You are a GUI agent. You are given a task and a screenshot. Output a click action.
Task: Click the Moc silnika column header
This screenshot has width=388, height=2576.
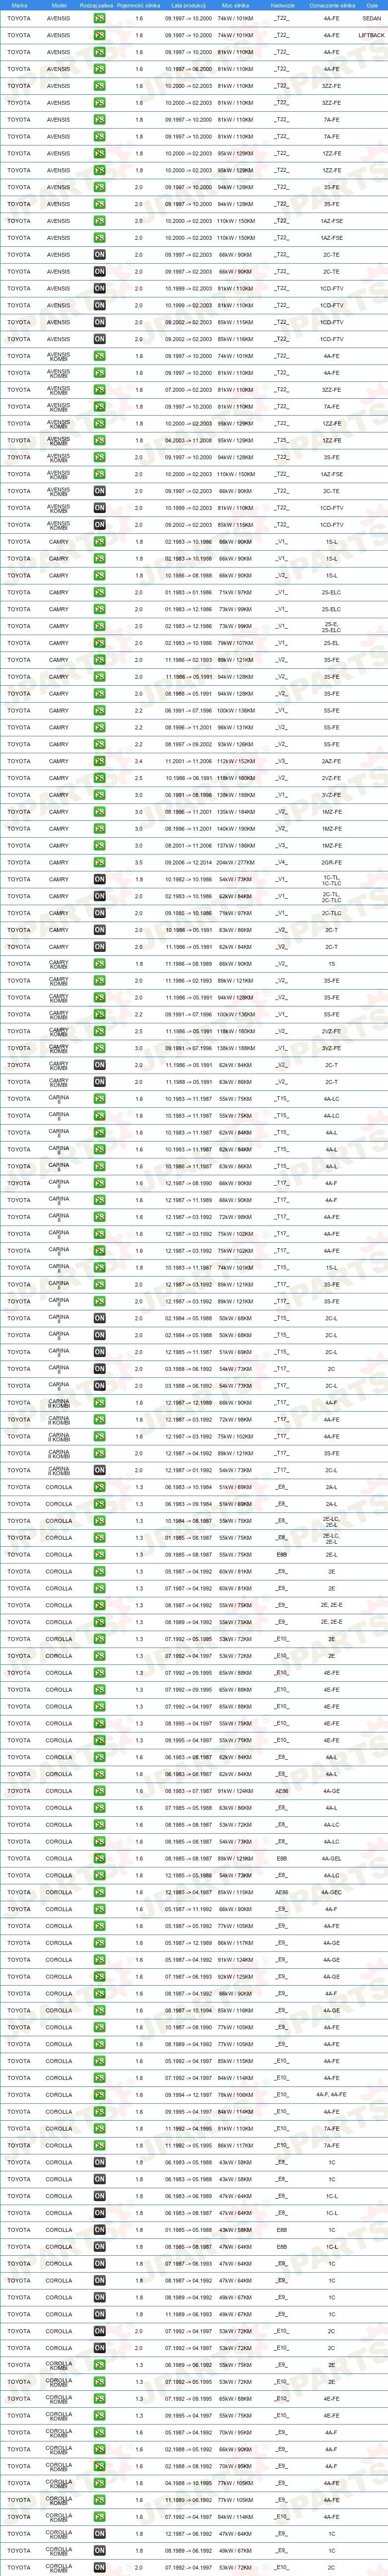point(236,5)
